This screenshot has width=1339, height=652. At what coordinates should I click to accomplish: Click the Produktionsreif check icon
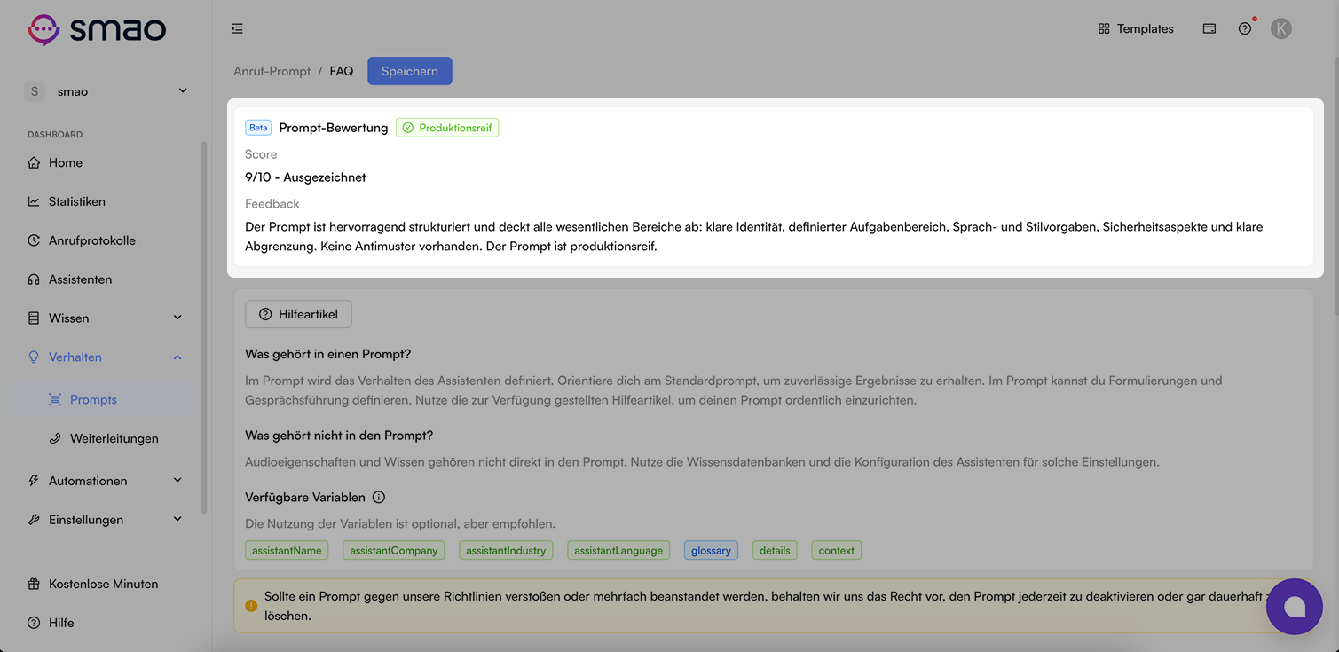pos(408,128)
